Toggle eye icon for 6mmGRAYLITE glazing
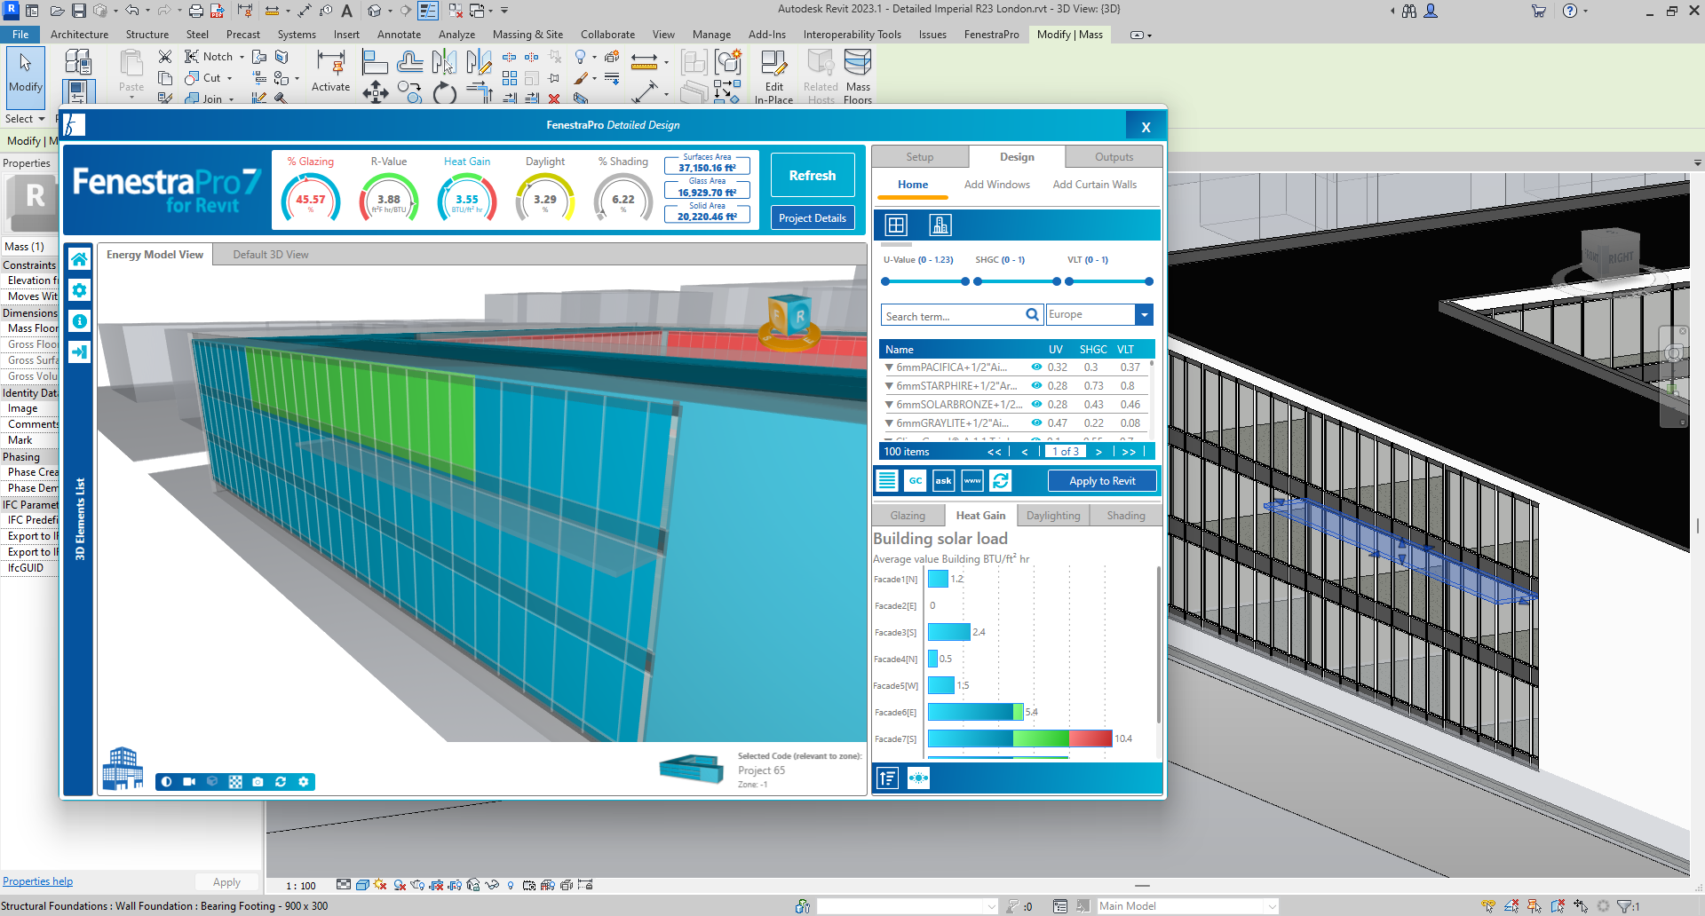This screenshot has width=1705, height=916. click(x=1036, y=422)
